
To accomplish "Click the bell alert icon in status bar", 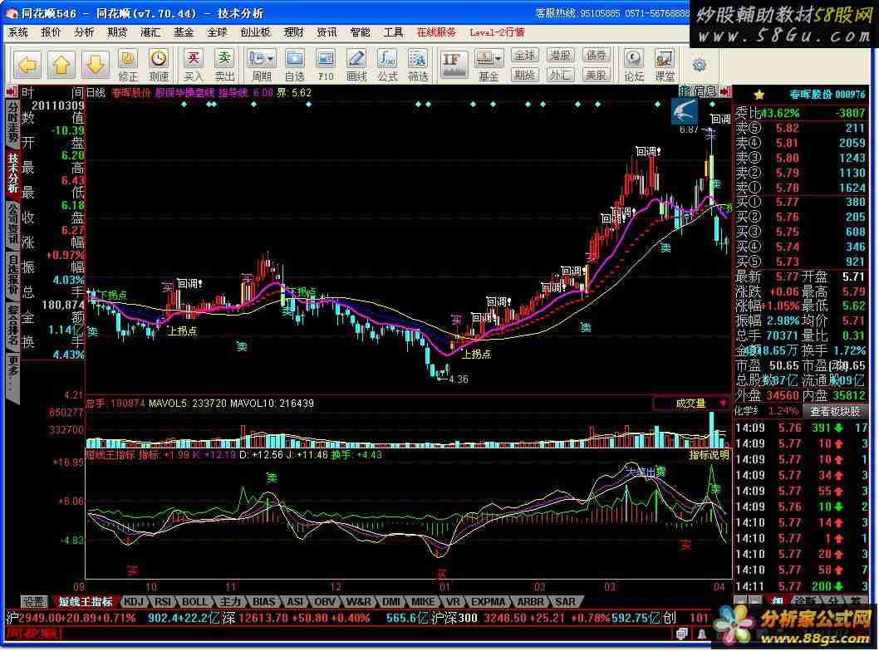I will (x=701, y=634).
